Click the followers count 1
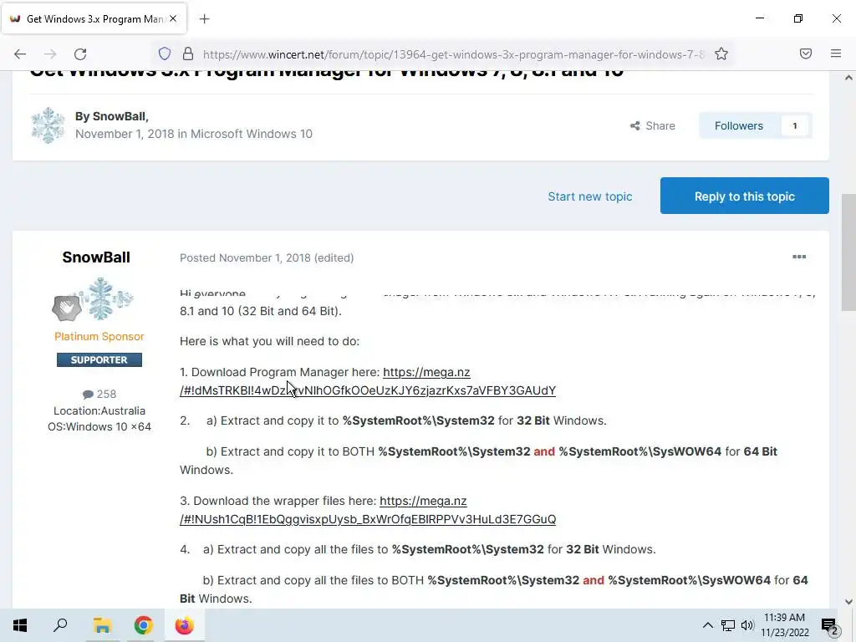 (795, 125)
